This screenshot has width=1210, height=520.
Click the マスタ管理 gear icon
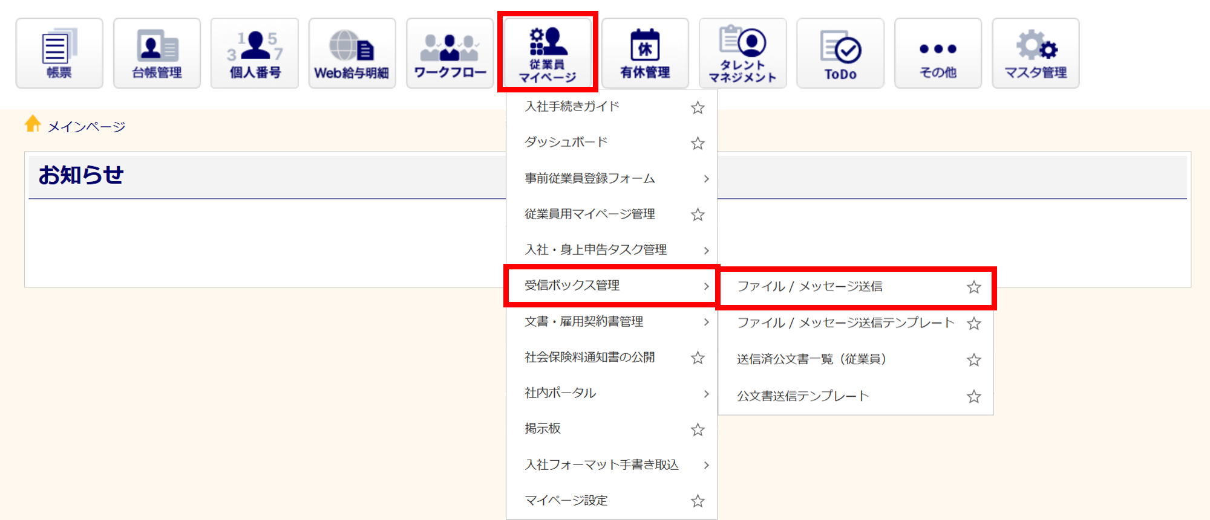1035,53
